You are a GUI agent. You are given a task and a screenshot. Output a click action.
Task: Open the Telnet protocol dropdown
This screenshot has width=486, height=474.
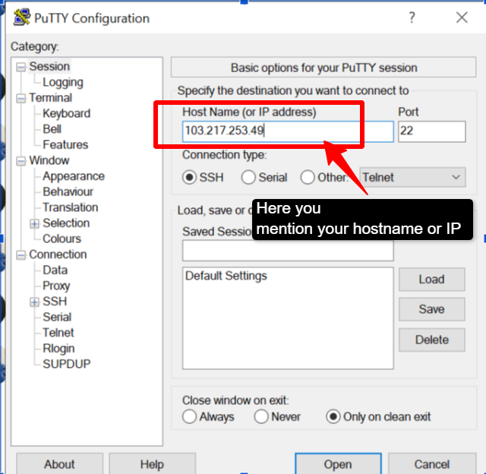click(412, 178)
